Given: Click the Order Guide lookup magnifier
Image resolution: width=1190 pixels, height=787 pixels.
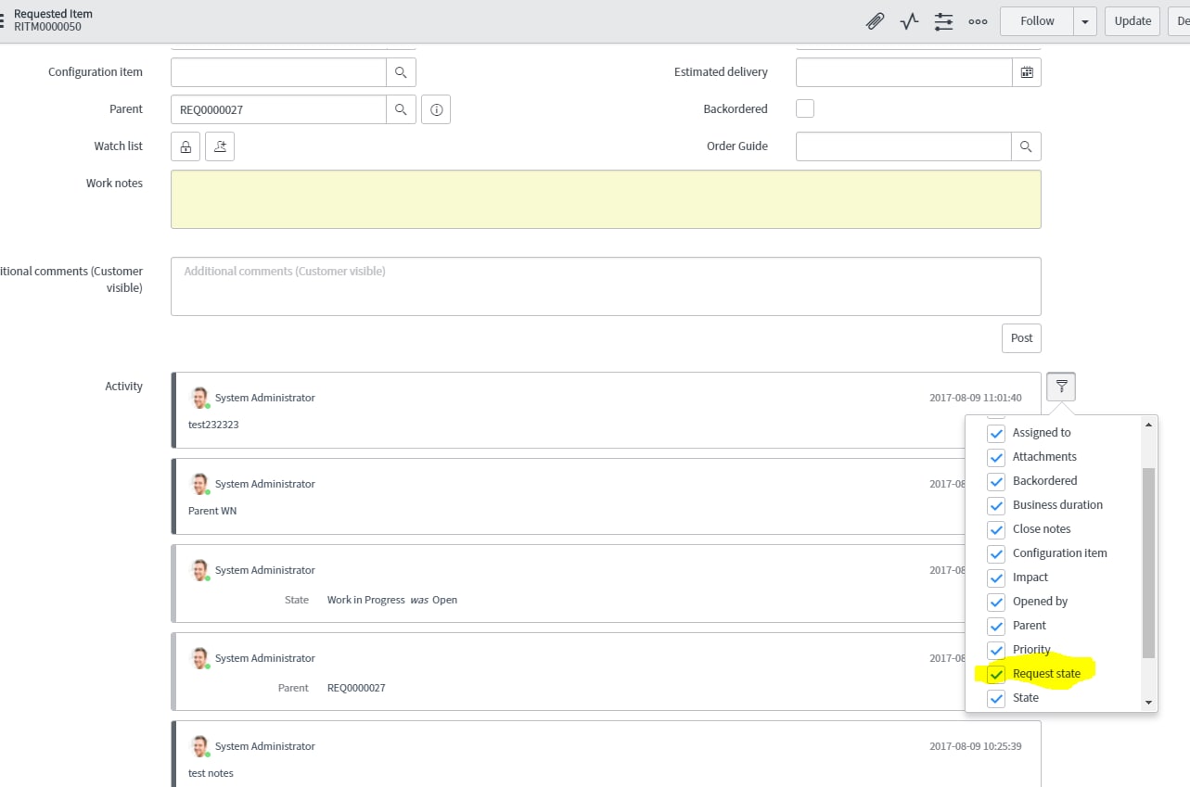Looking at the screenshot, I should [1026, 146].
